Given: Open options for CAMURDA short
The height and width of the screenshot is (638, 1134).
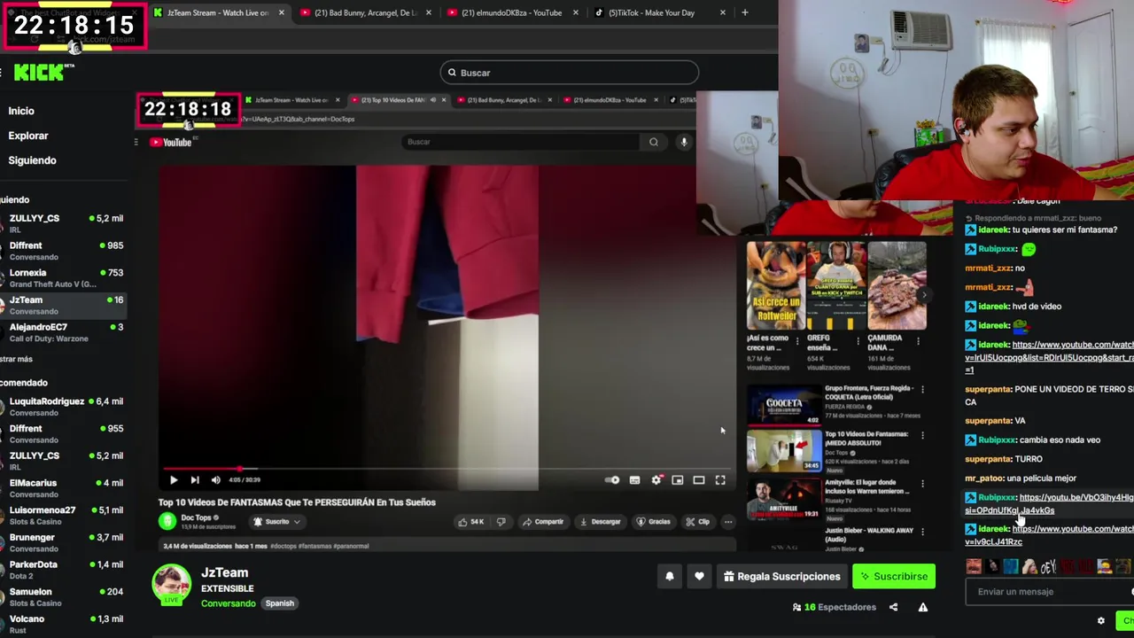Looking at the screenshot, I should (x=919, y=340).
